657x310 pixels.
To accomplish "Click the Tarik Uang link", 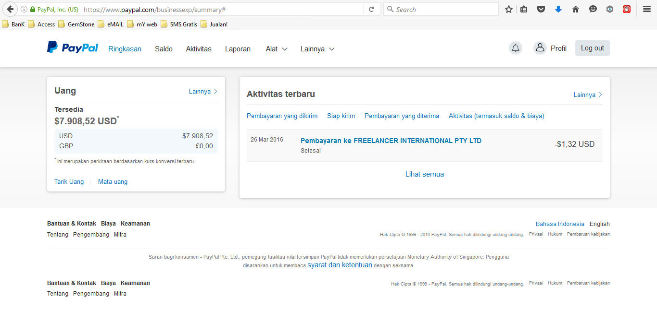I will click(69, 182).
